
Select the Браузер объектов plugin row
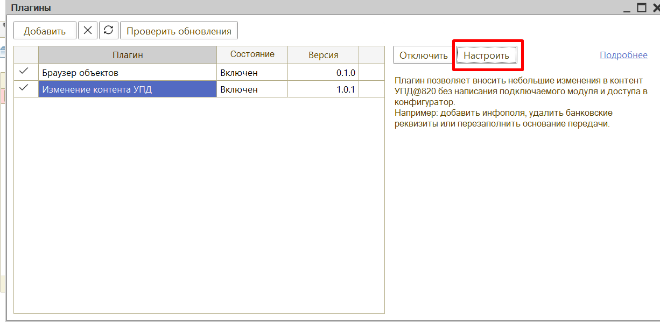[x=127, y=72]
